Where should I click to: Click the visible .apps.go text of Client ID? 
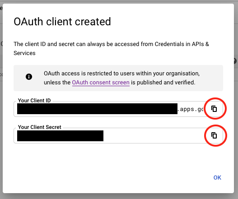pos(191,109)
